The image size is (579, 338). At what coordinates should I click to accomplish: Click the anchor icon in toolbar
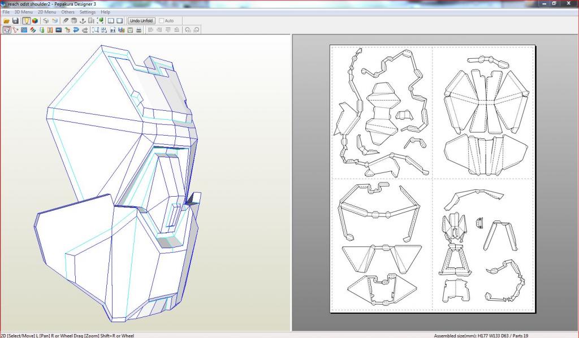[83, 21]
